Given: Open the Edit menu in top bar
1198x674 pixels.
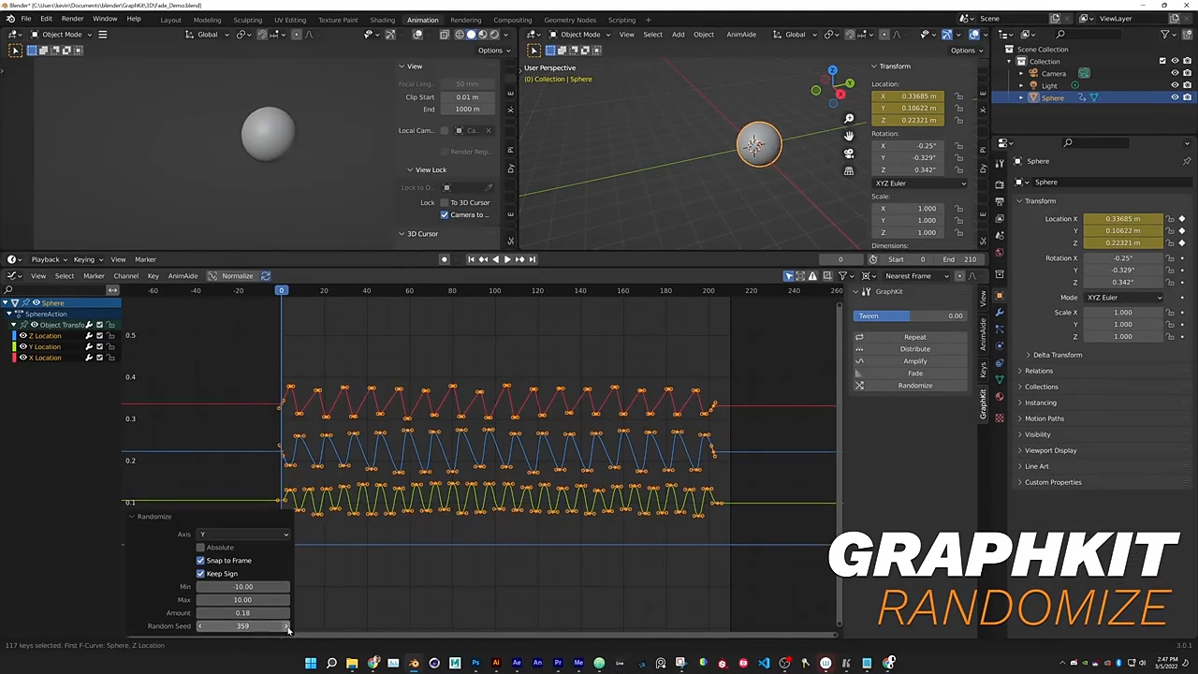Looking at the screenshot, I should tap(46, 19).
